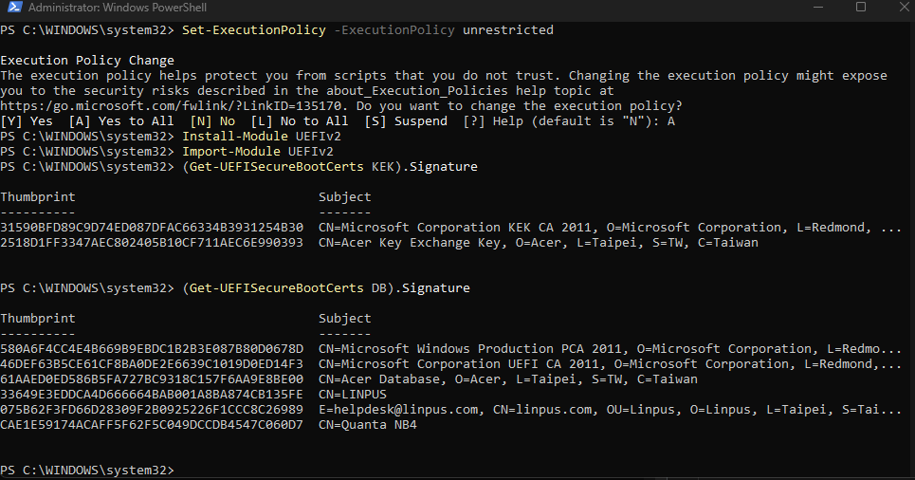Click thumbprint 075B62F3FD66D28309F2B0925226F1CCC8C26989
Viewport: 915px width, 480px height.
pyautogui.click(x=152, y=410)
